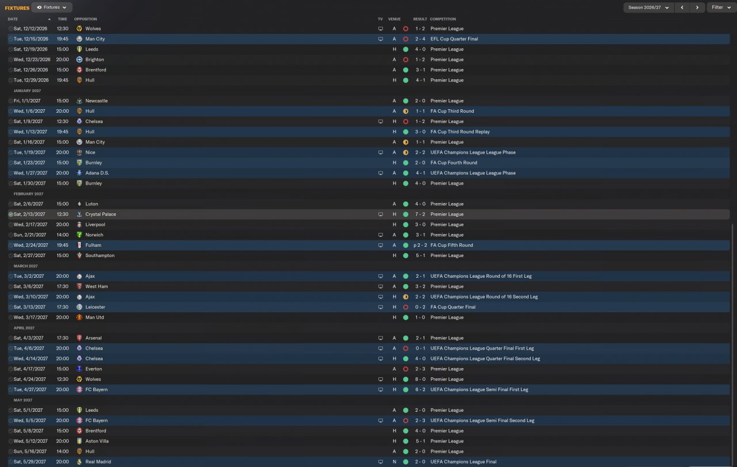The width and height of the screenshot is (737, 467).
Task: Sort by the OPPOSITION column header
Action: pos(86,19)
